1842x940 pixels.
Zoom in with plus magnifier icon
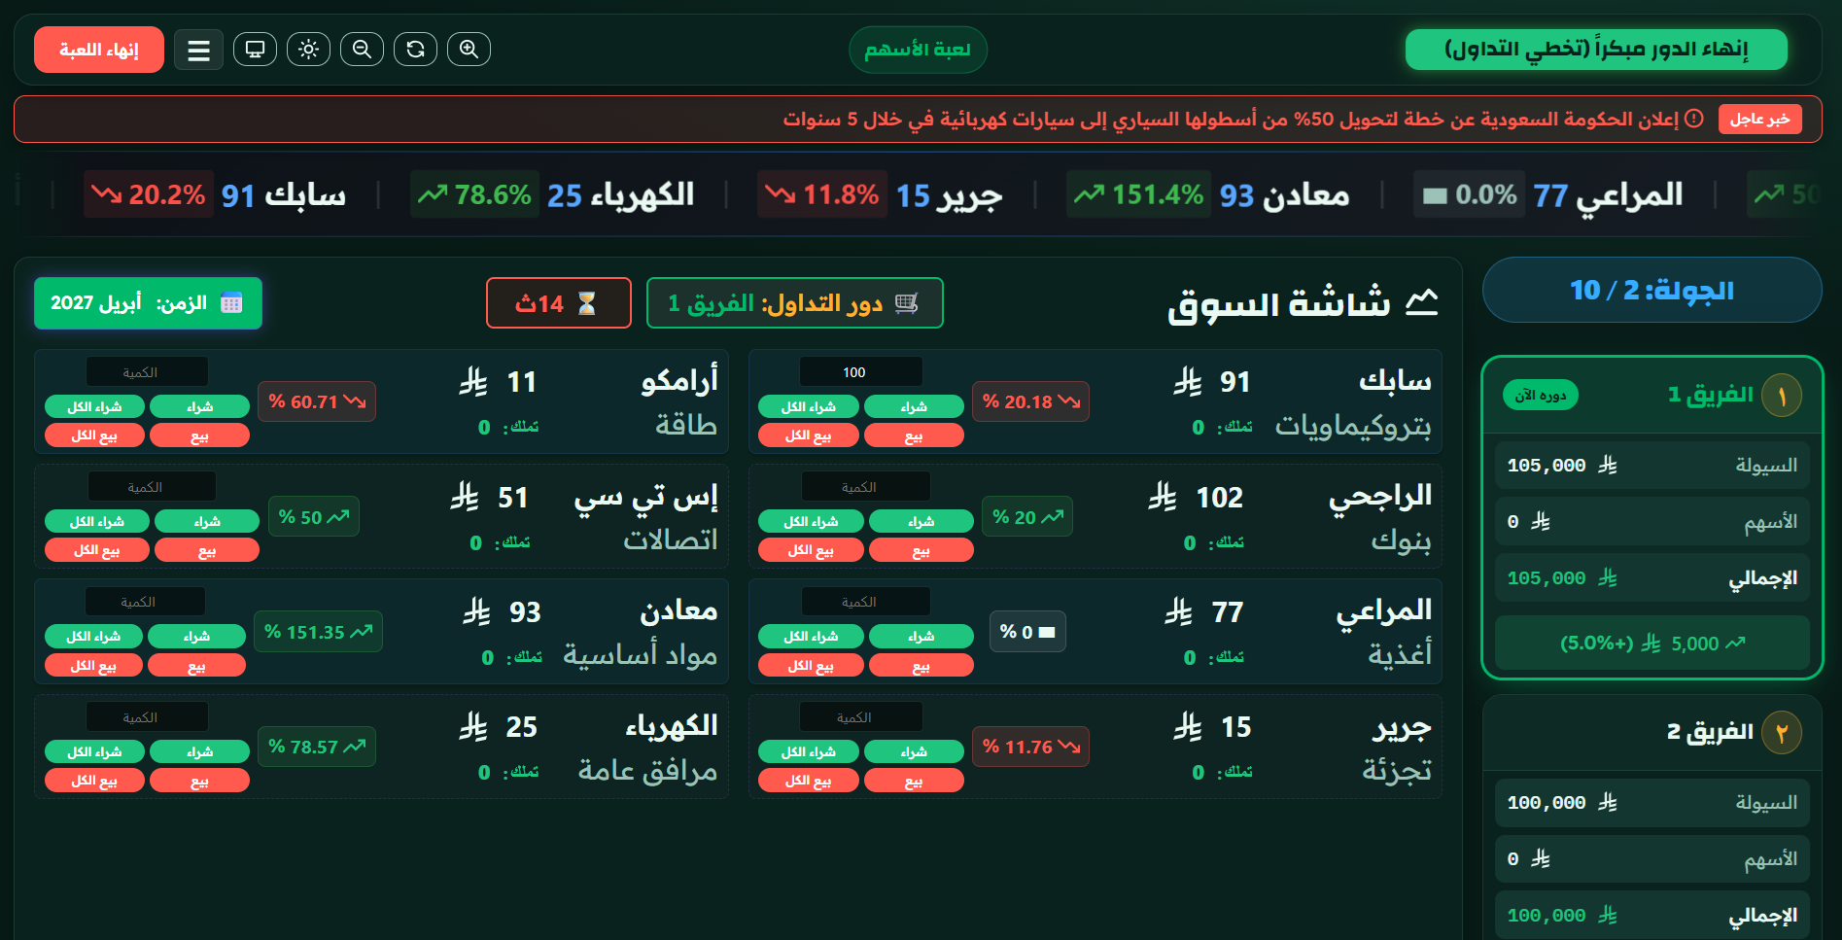pyautogui.click(x=469, y=49)
